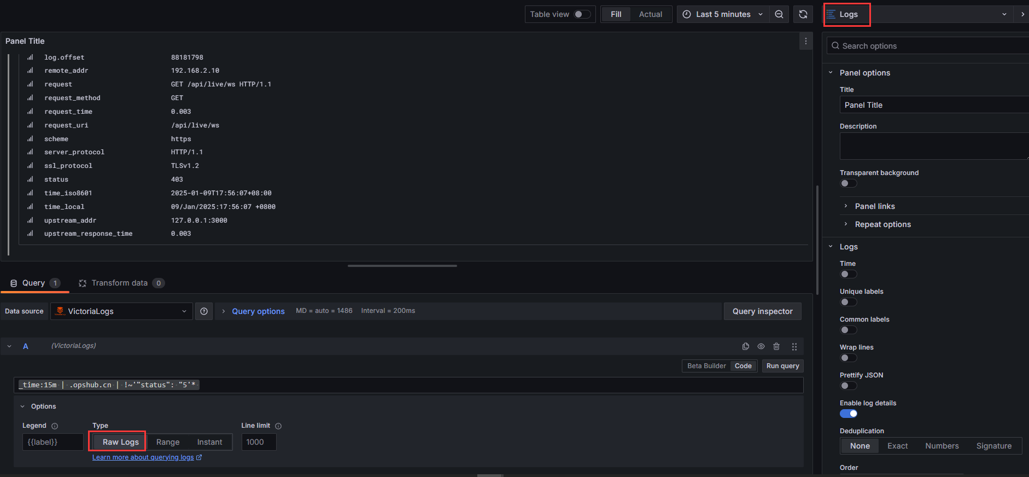Disable the Enable log details switch
Image resolution: width=1029 pixels, height=477 pixels.
pos(848,414)
